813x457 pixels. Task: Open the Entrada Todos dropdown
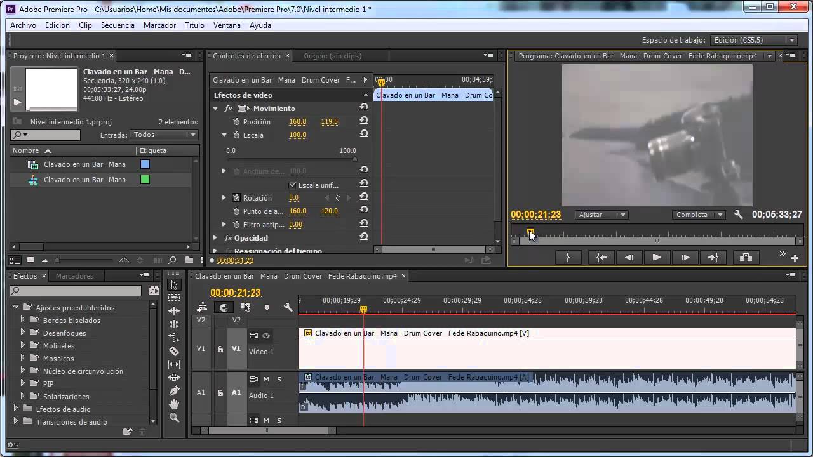coord(164,135)
